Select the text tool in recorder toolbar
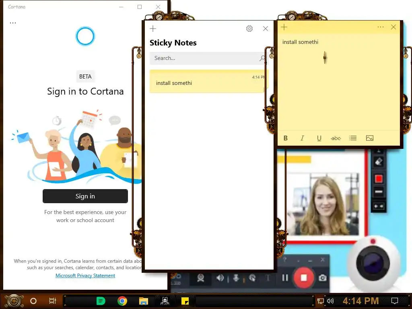This screenshot has height=309, width=412. [268, 278]
